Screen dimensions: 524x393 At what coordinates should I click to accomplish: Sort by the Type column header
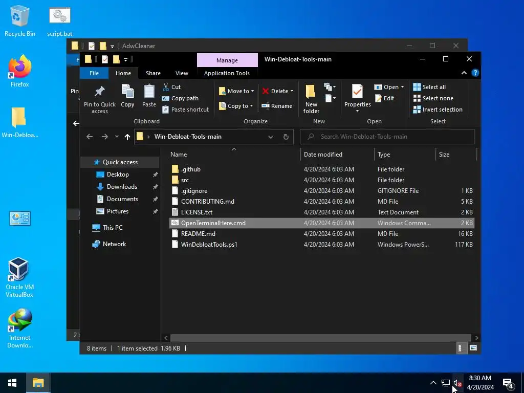(x=405, y=155)
